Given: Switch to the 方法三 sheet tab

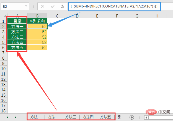Looking at the screenshot, I should click(x=71, y=117).
